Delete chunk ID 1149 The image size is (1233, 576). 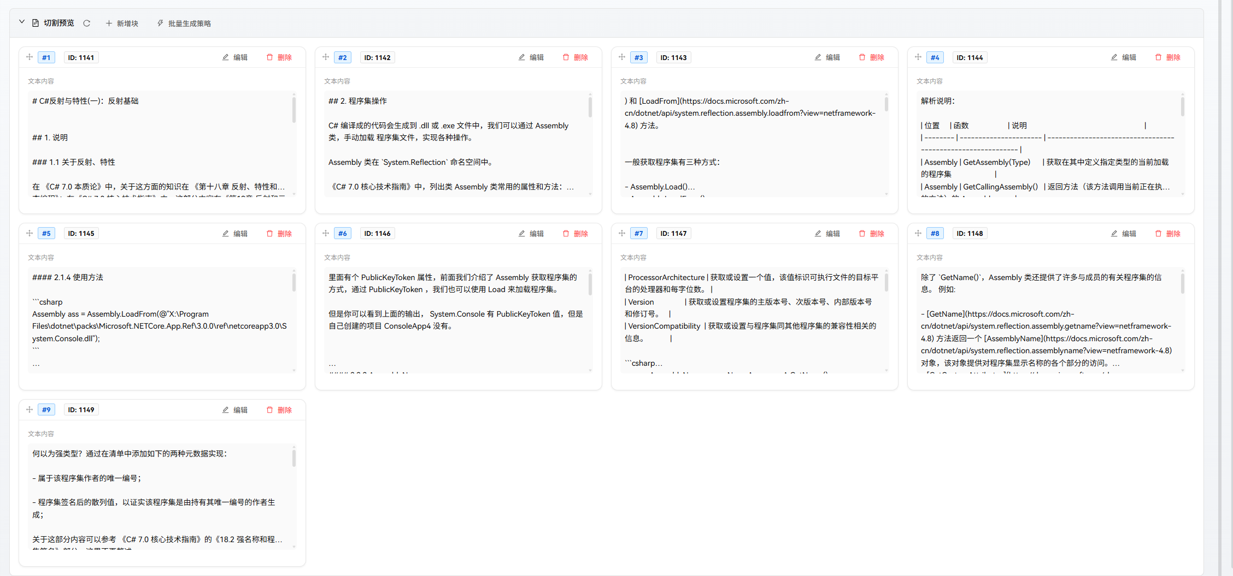[x=279, y=410]
